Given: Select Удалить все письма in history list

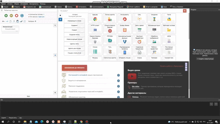Looking at the screenshot, I should point(74,48).
